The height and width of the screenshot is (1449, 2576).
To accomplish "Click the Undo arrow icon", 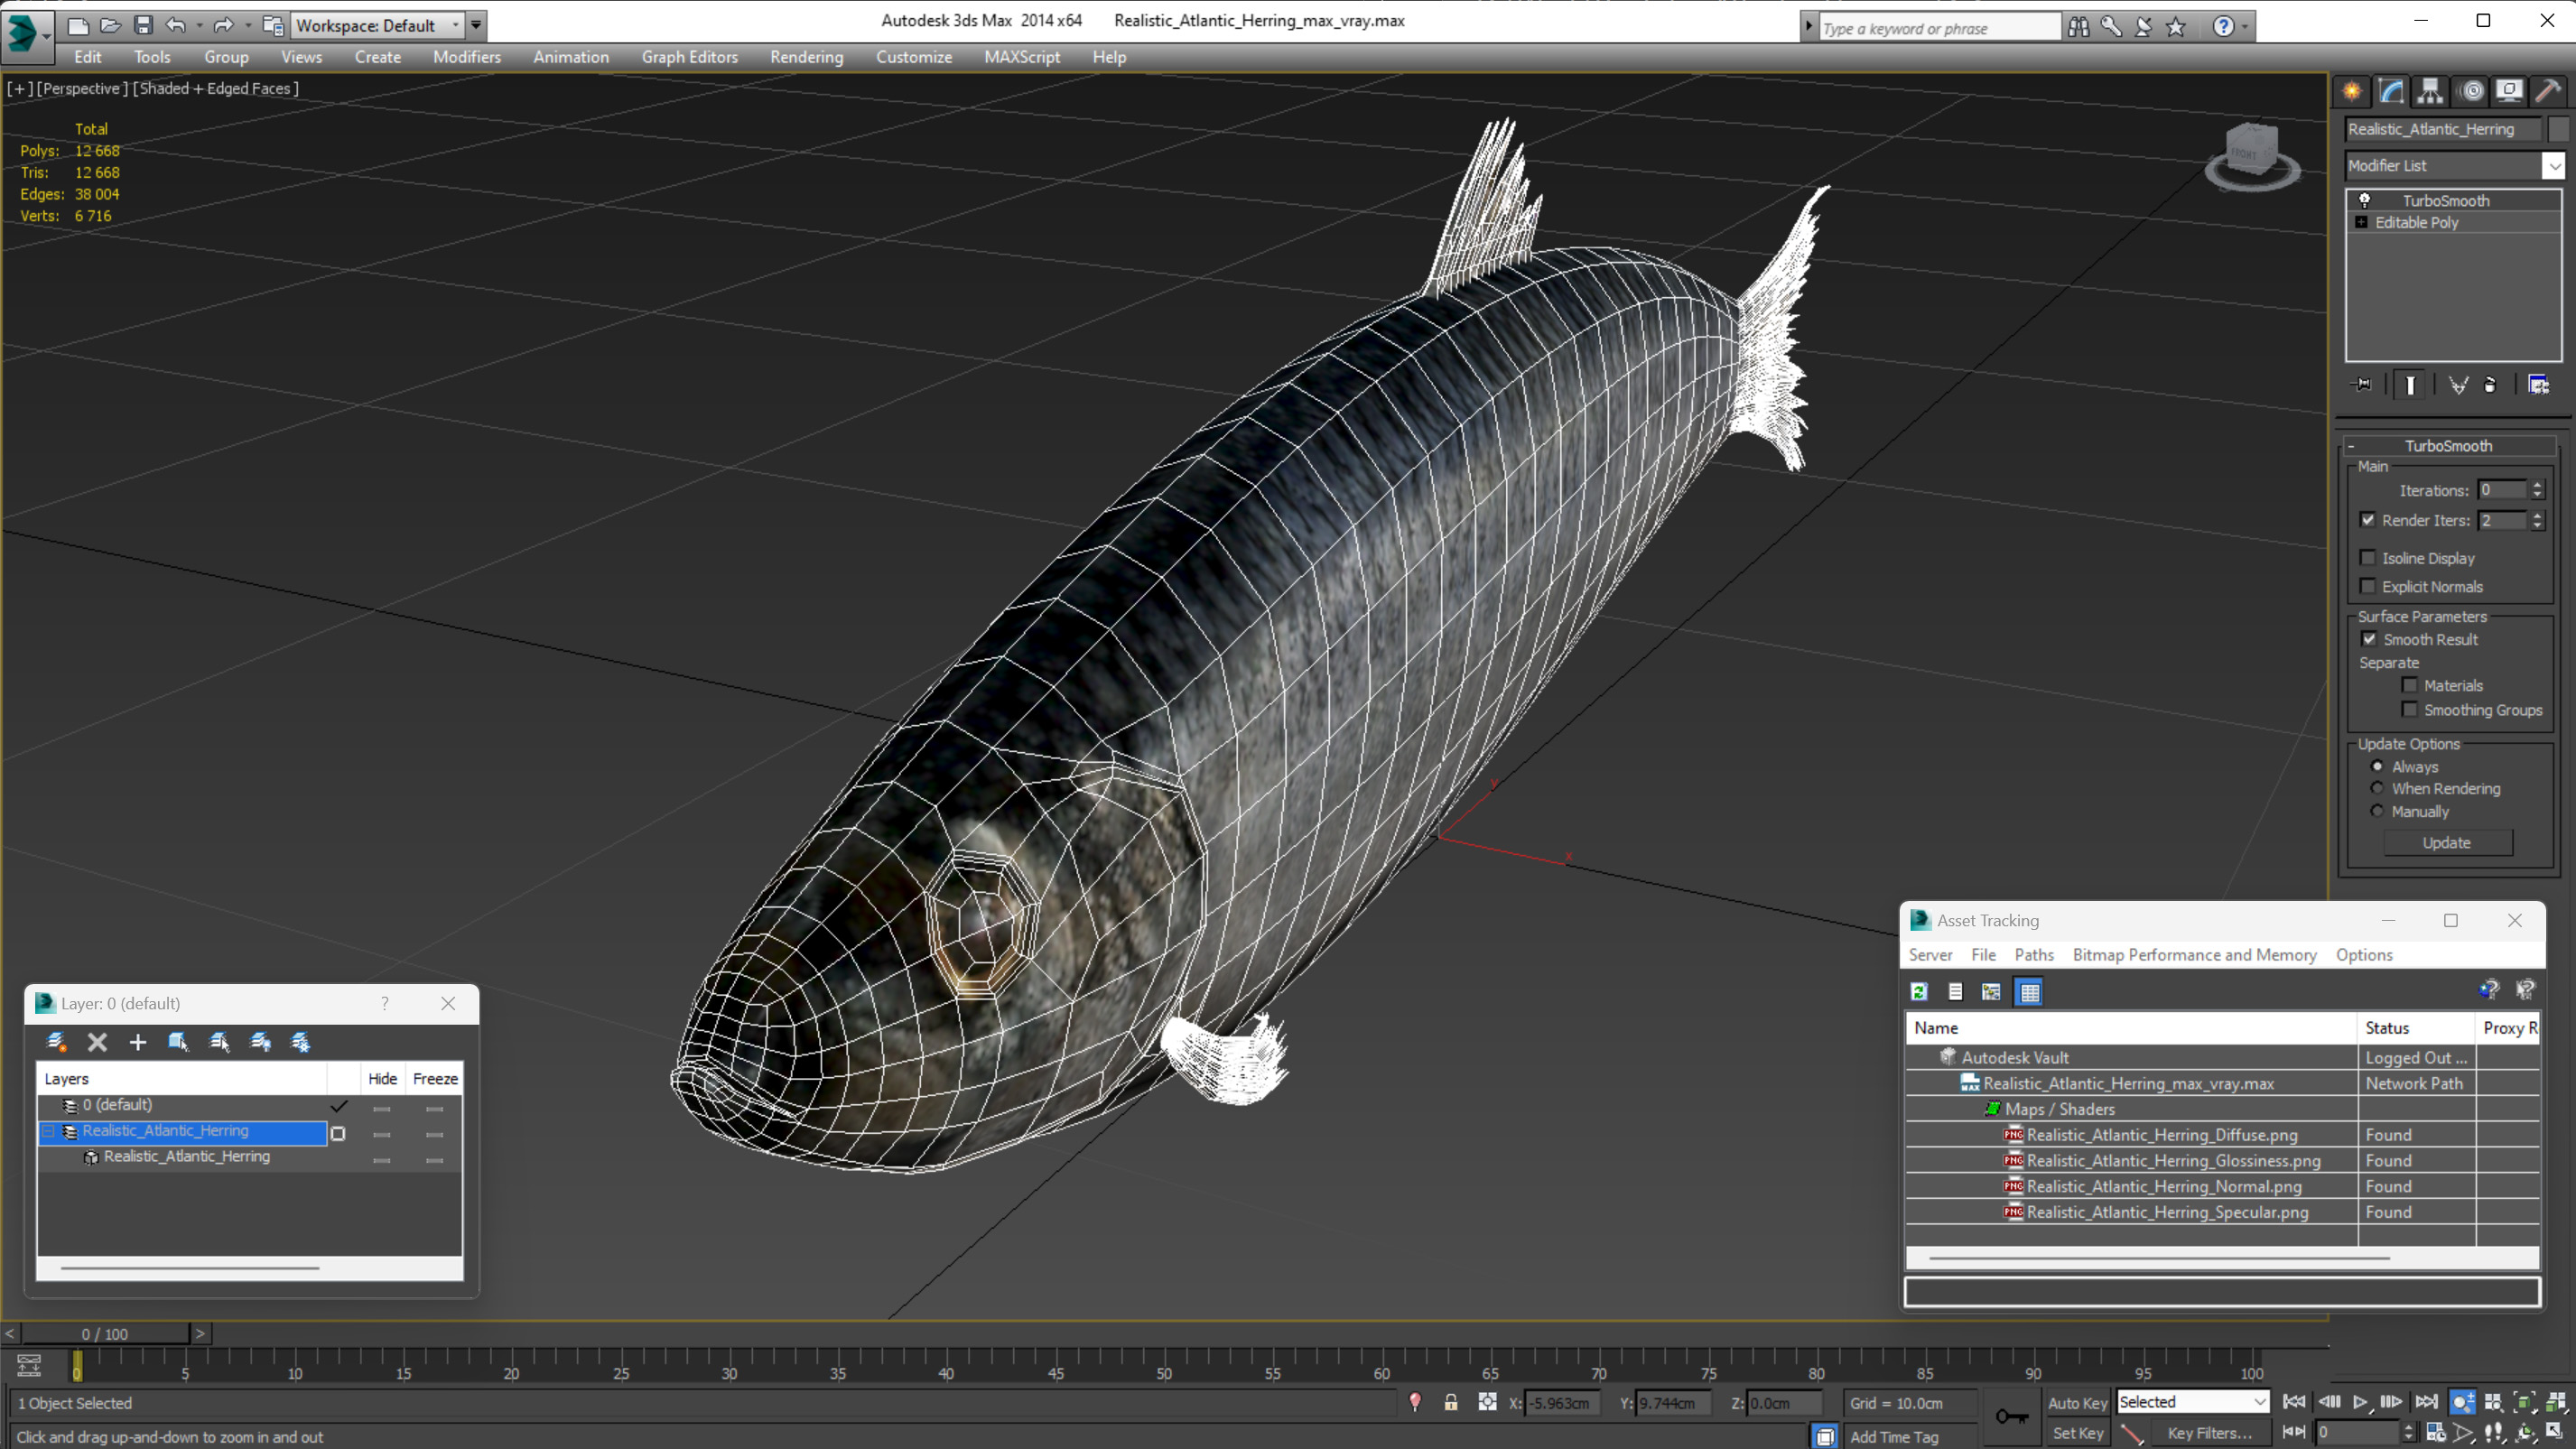I will pyautogui.click(x=176, y=25).
